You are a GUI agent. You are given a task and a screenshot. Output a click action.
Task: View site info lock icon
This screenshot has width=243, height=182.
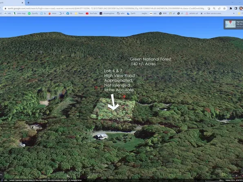pos(6,9)
